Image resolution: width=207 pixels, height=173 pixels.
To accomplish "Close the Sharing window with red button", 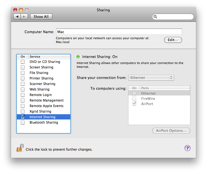I will click(15, 10).
